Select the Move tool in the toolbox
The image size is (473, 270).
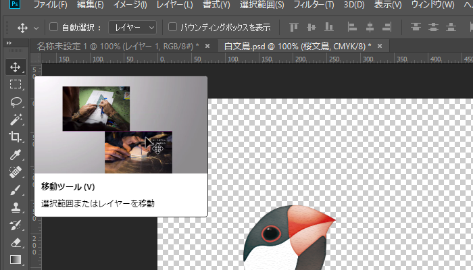16,67
